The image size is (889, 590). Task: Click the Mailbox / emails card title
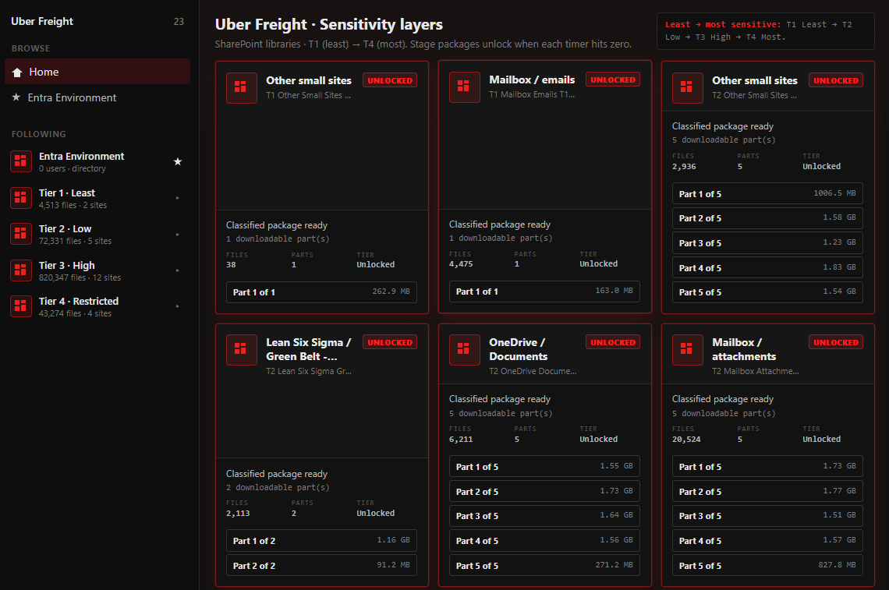(x=532, y=80)
